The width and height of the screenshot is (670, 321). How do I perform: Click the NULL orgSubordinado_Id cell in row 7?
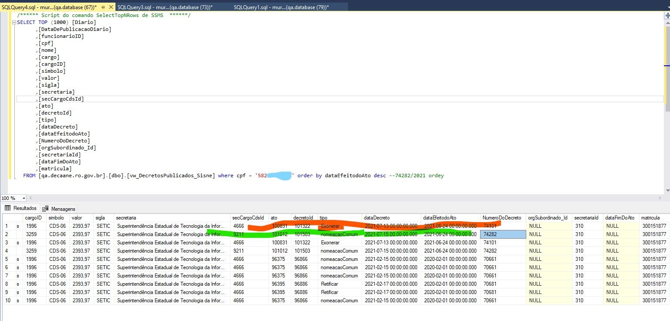[549, 276]
